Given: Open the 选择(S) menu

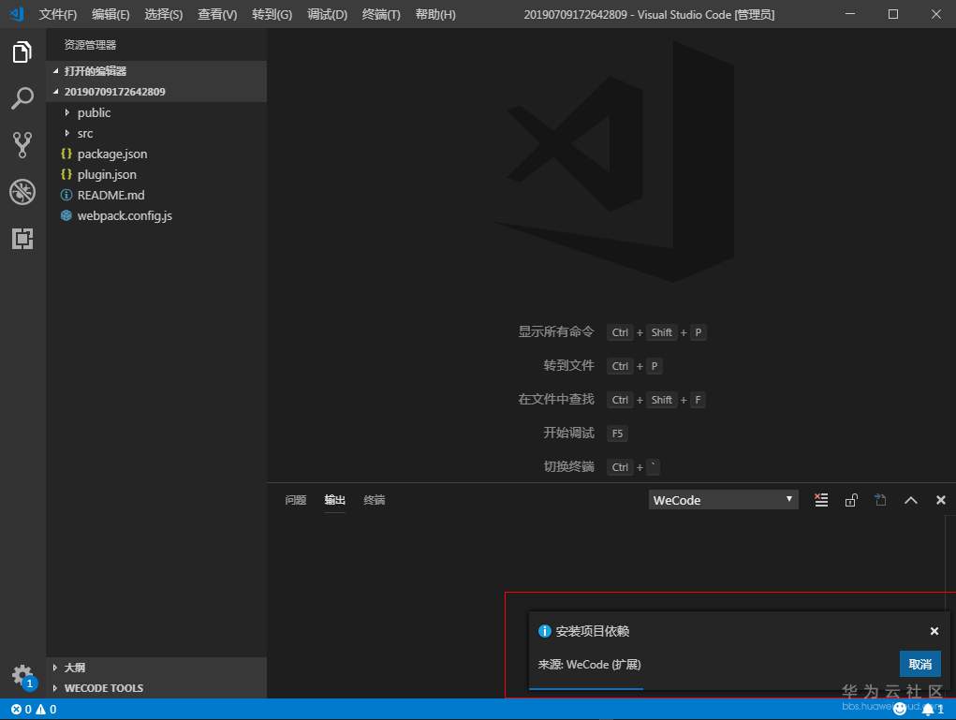Looking at the screenshot, I should pyautogui.click(x=164, y=14).
